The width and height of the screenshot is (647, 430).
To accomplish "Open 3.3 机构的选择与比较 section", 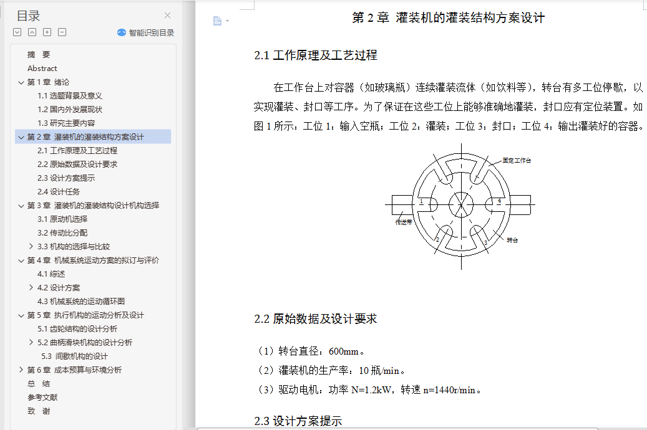I will 74,247.
